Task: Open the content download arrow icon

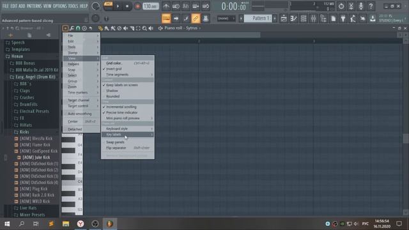Action: coord(373,19)
